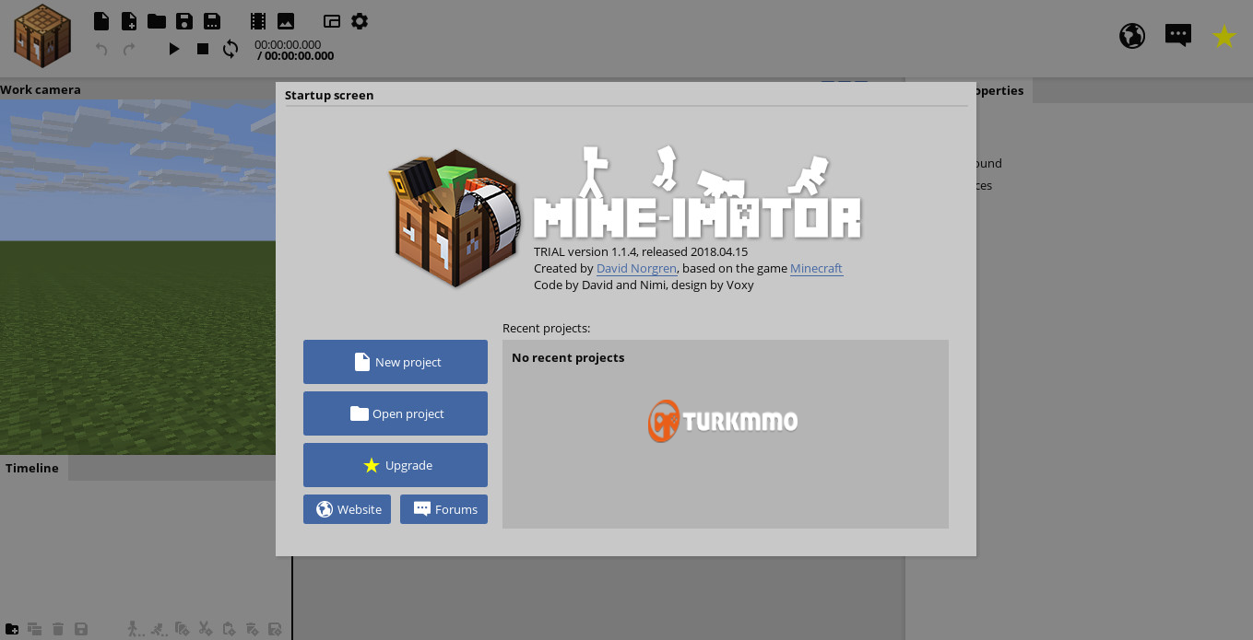Click the grey floppy disk icon below the timeline
Image resolution: width=1253 pixels, height=640 pixels.
pos(81,629)
